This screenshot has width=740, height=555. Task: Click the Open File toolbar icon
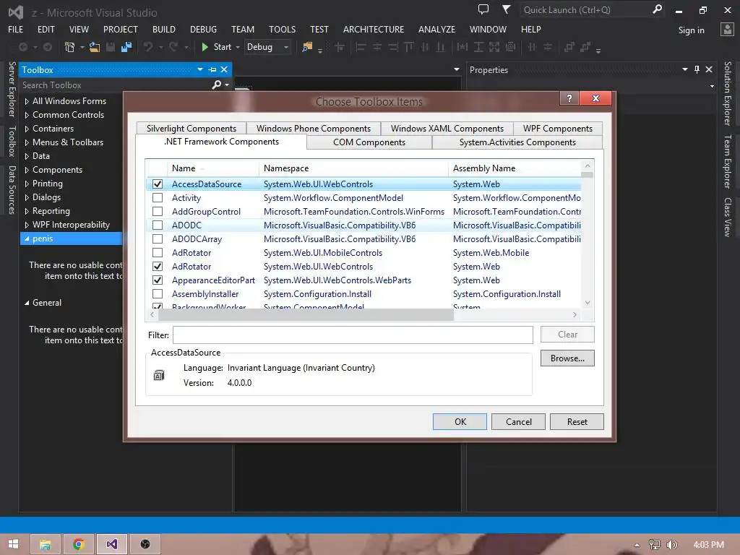[95, 47]
